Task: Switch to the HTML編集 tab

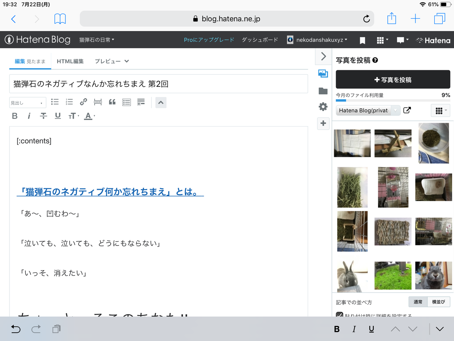Action: [70, 61]
